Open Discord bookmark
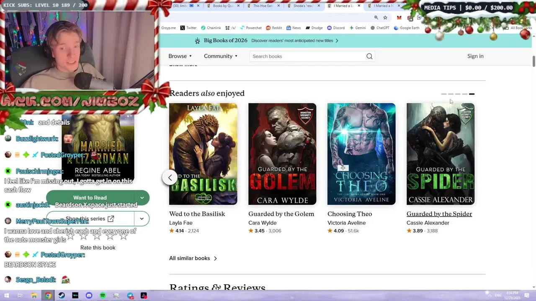536x301 pixels. [336, 28]
